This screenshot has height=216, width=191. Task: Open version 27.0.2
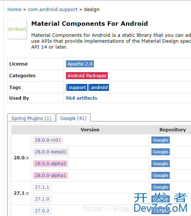42,211
